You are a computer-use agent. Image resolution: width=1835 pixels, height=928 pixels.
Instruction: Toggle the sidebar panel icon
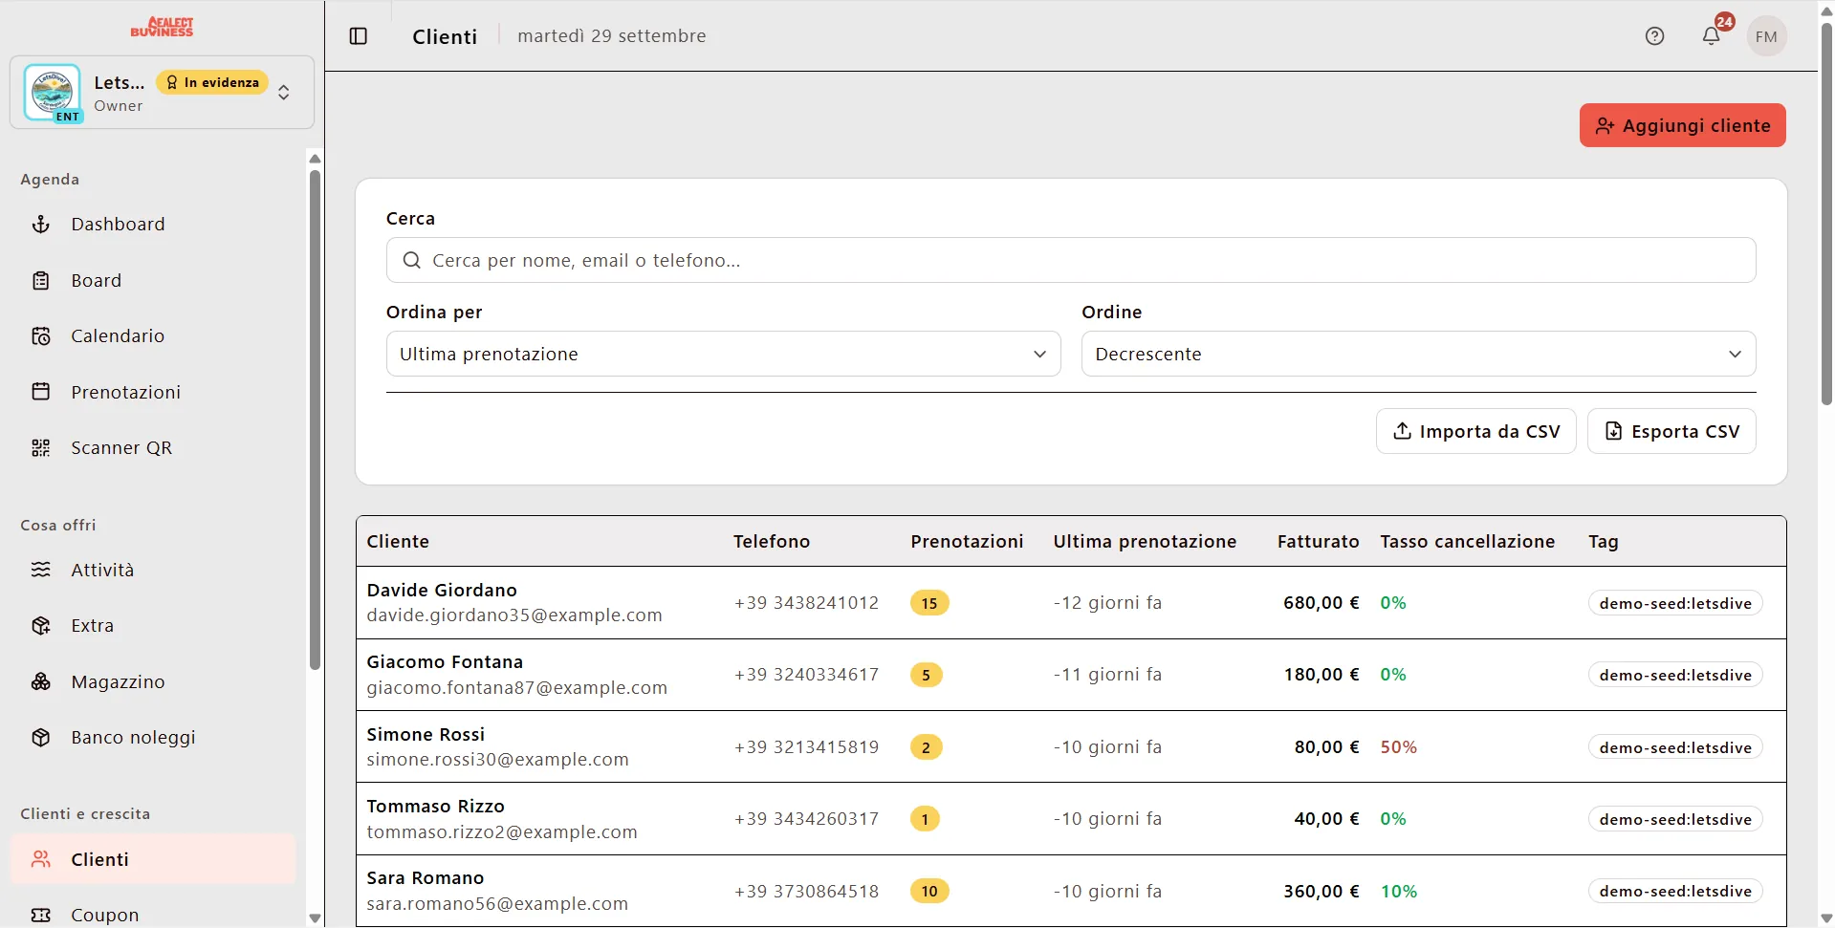(359, 36)
